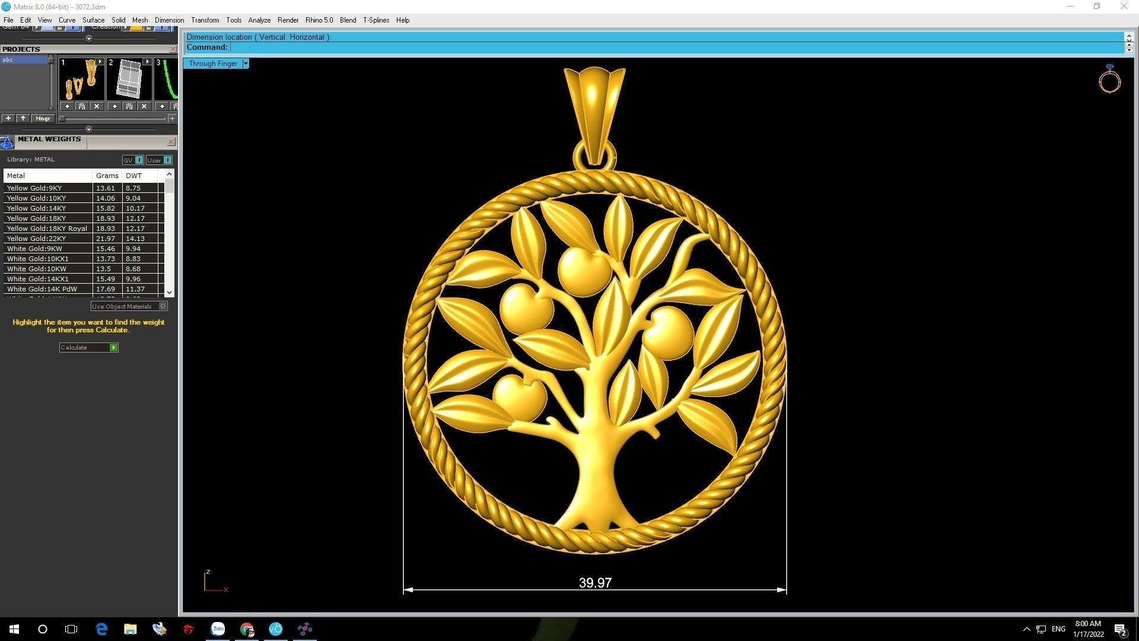Open the project Mngr manager
The width and height of the screenshot is (1139, 641).
(x=43, y=119)
